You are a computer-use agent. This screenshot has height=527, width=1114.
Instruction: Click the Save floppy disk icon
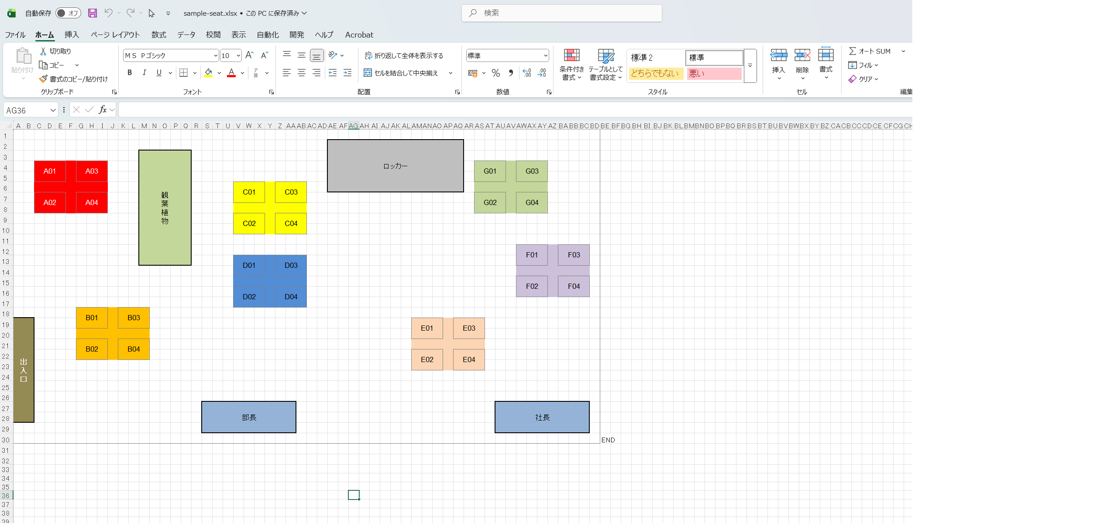pyautogui.click(x=92, y=13)
